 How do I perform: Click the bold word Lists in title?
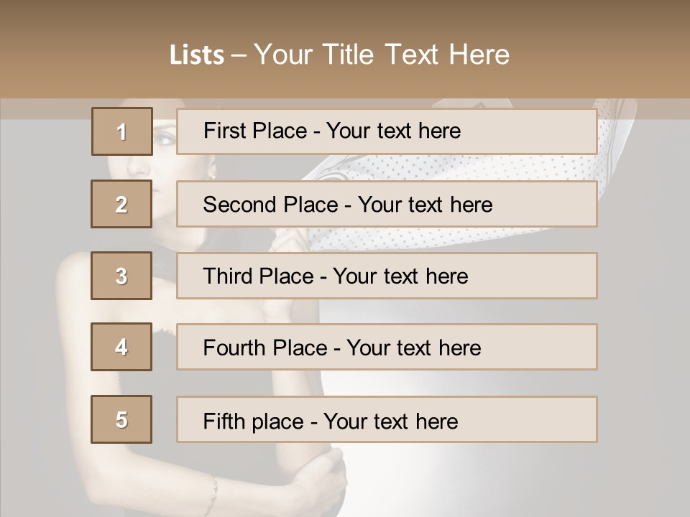pos(197,55)
